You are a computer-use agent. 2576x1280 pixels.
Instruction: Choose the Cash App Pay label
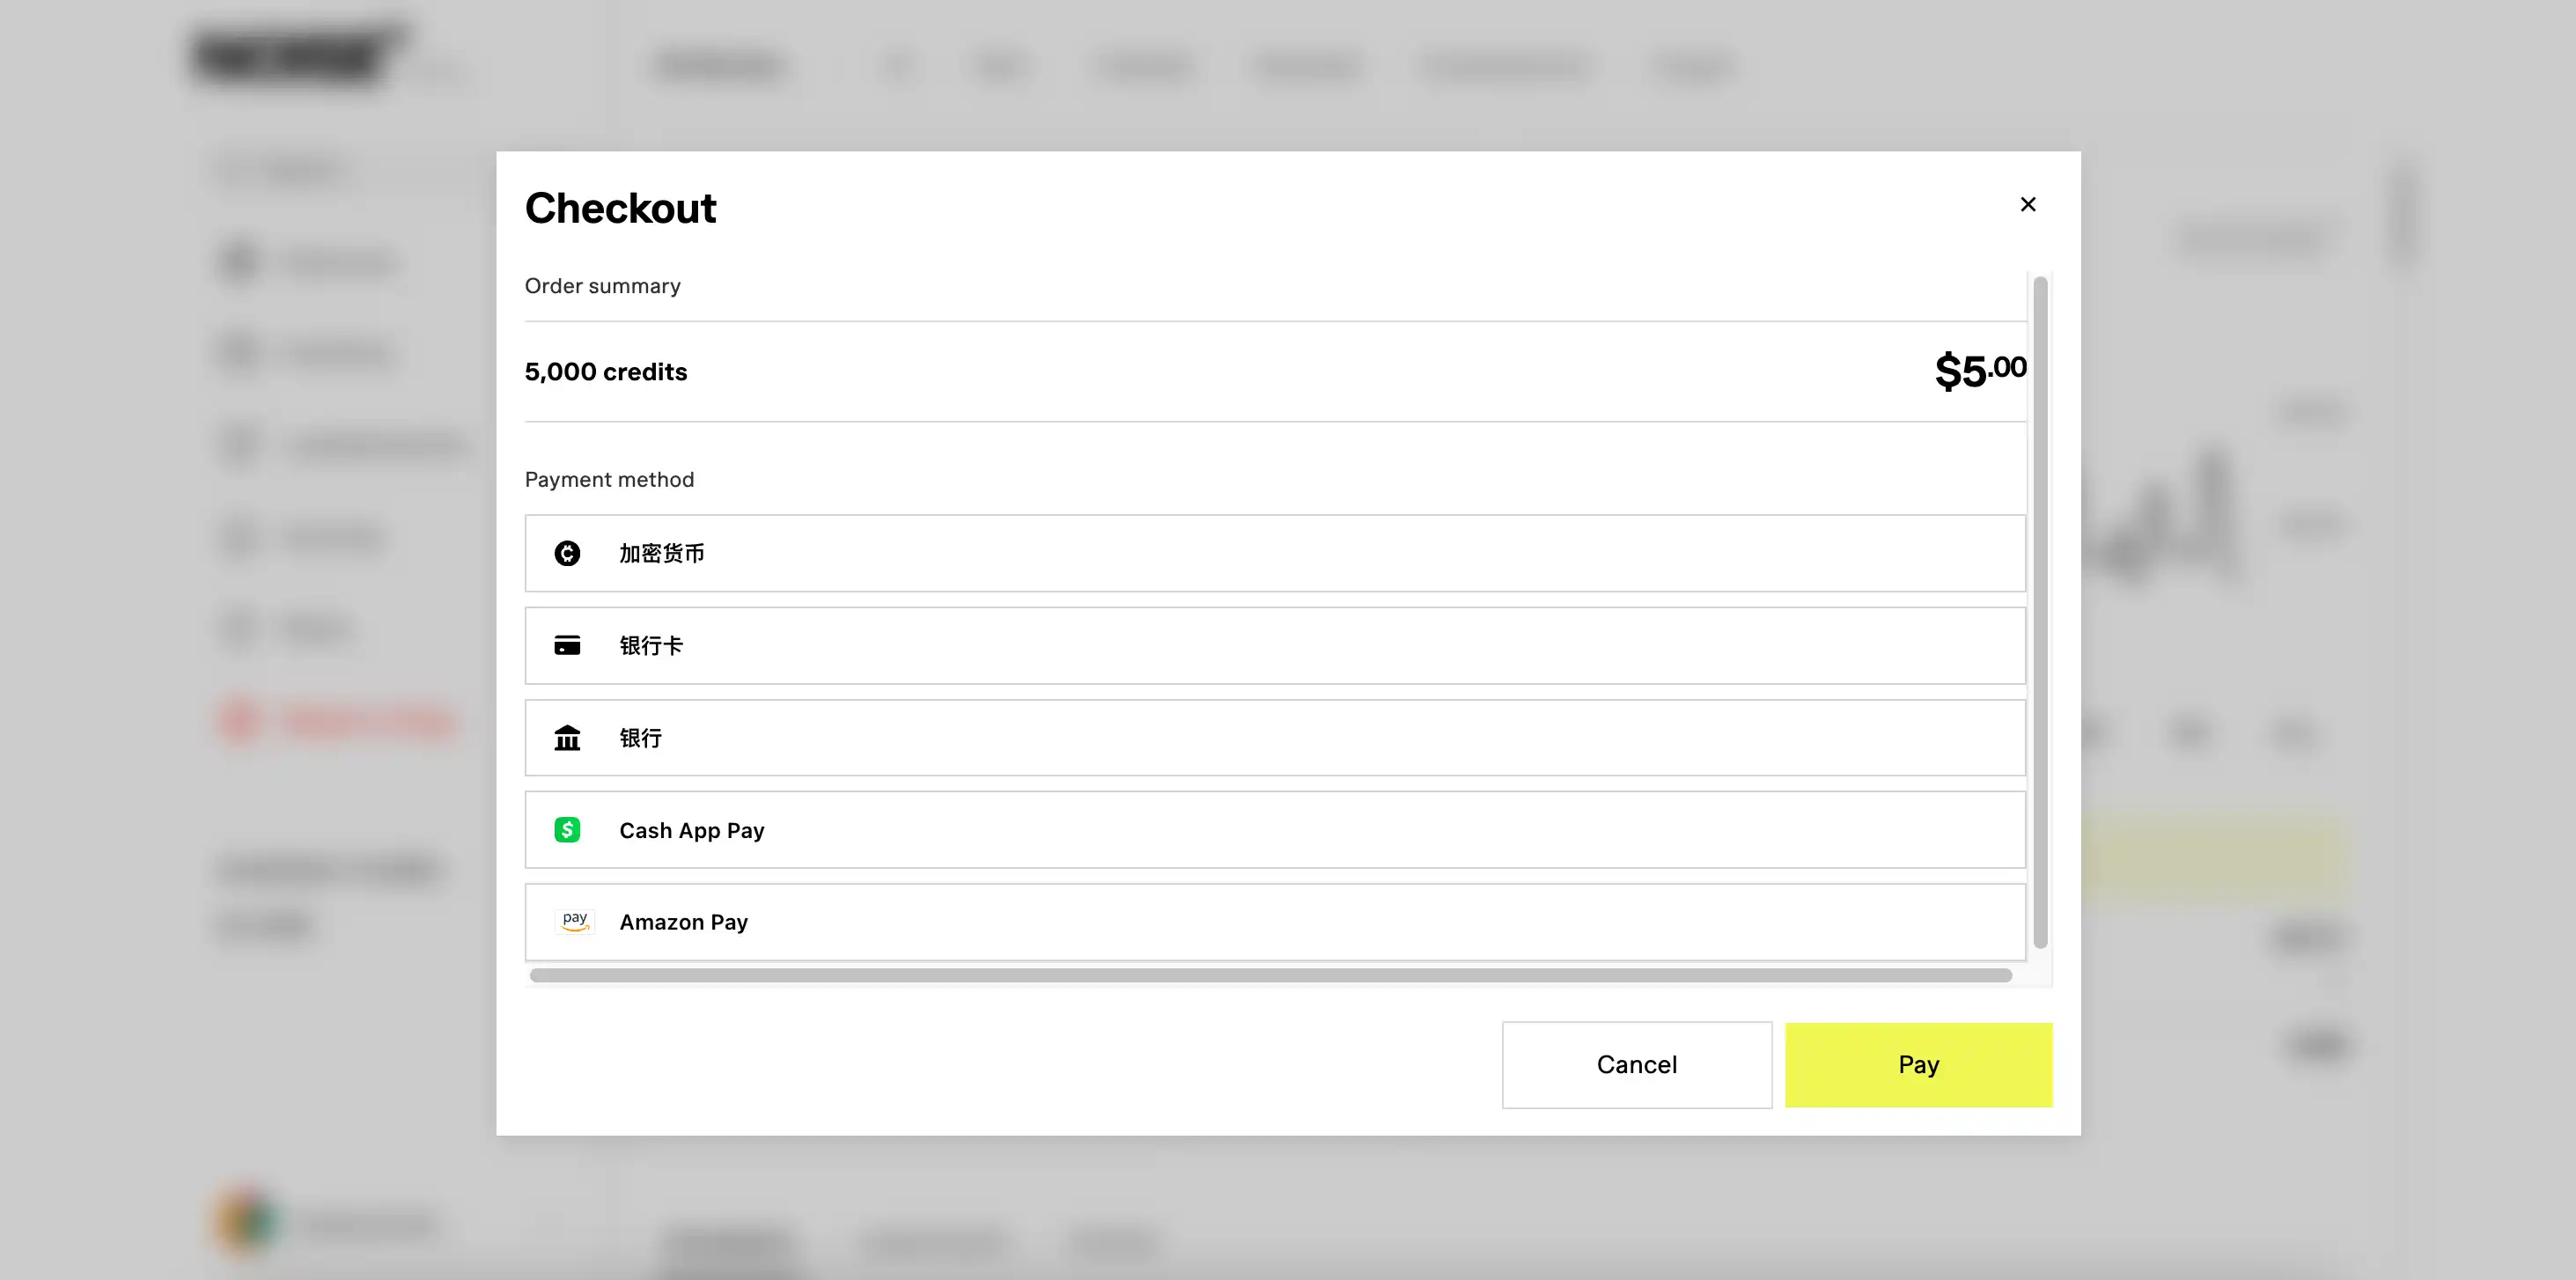(692, 830)
